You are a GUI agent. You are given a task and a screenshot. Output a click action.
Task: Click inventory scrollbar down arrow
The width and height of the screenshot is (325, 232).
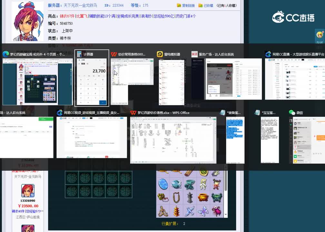pyautogui.click(x=226, y=215)
